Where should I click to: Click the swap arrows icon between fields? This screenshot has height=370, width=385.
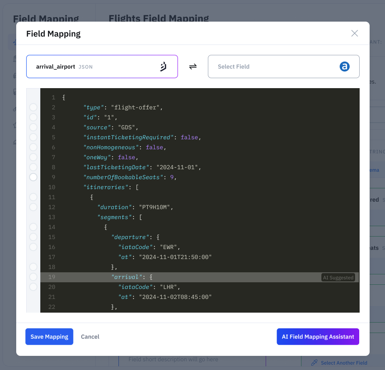pos(193,67)
